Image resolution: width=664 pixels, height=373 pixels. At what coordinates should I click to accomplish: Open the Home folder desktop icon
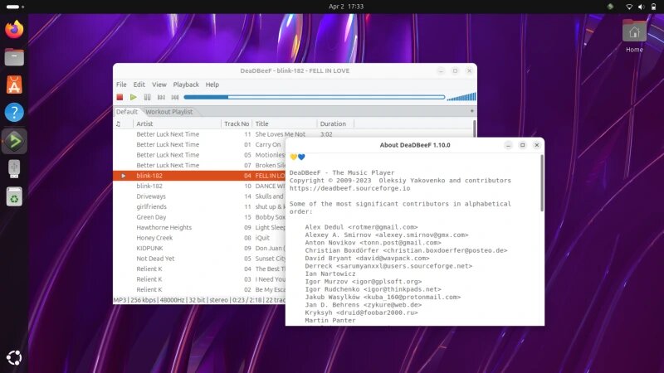tap(634, 36)
